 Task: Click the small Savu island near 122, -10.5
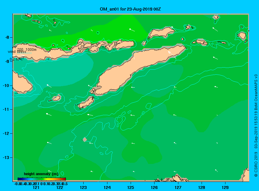pyautogui.click(x=56, y=98)
